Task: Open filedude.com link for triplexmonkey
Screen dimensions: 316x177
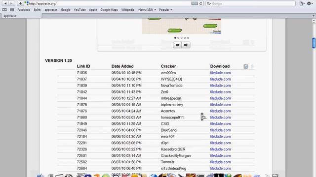Action: [221, 105]
